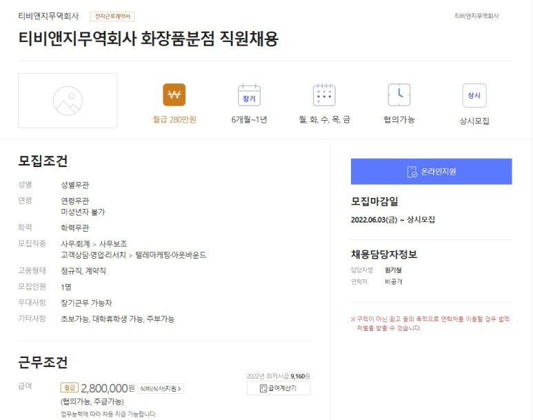Screen dimensions: 533x420
Task: Click the 전자근로계약서 badge
Action: tap(112, 17)
